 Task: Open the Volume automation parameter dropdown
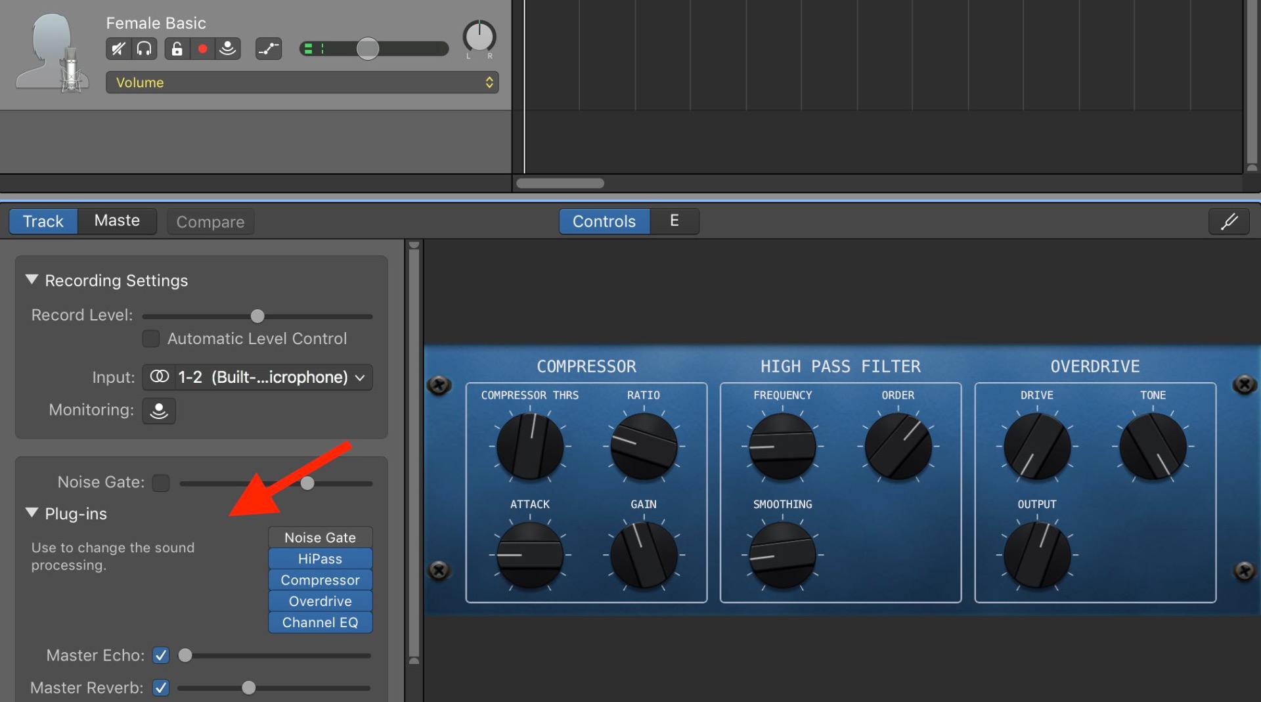(302, 83)
